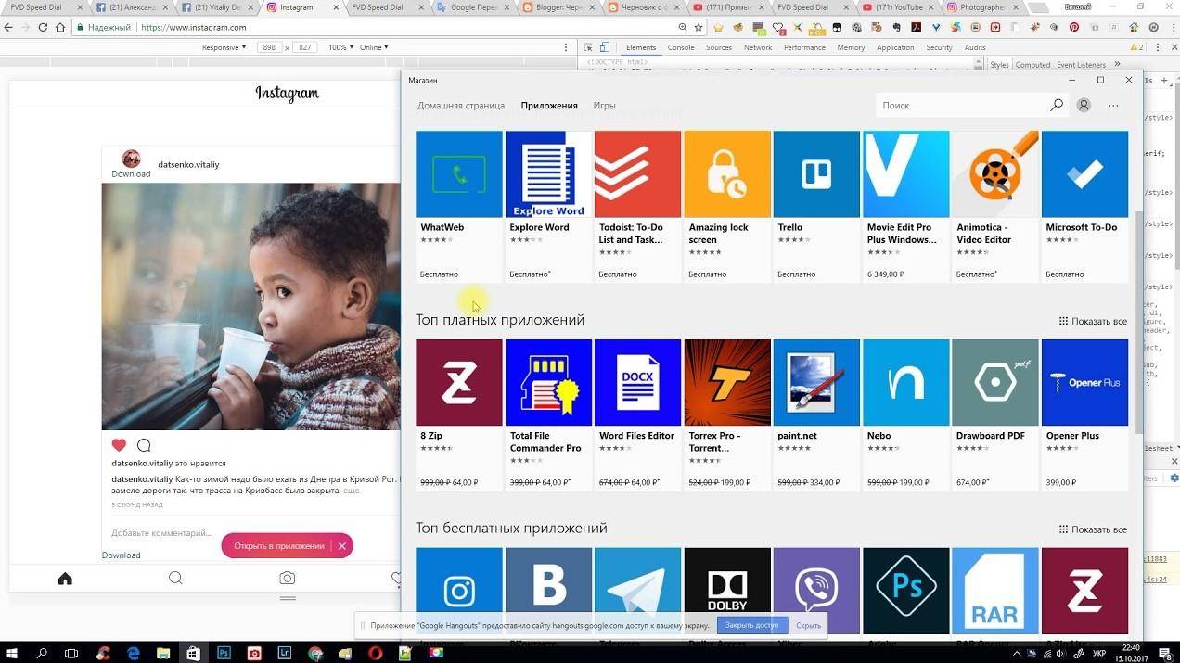Click the Instagram search magnifier icon
Screen dimensions: 1180x663
[175, 579]
